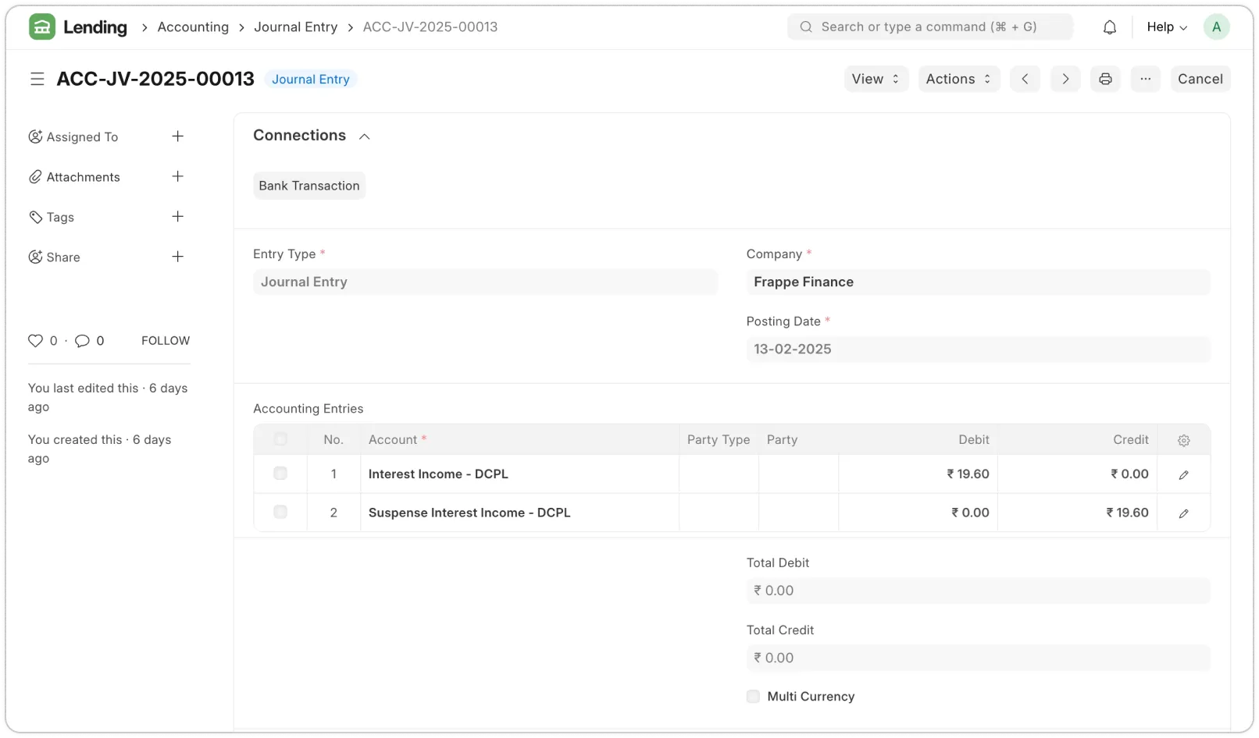Navigate to the Accounting breadcrumb

pyautogui.click(x=193, y=27)
